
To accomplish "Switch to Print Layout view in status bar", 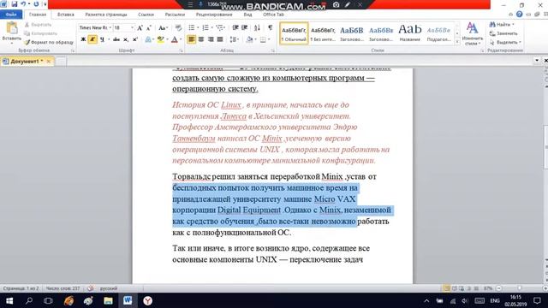I will [x=447, y=288].
